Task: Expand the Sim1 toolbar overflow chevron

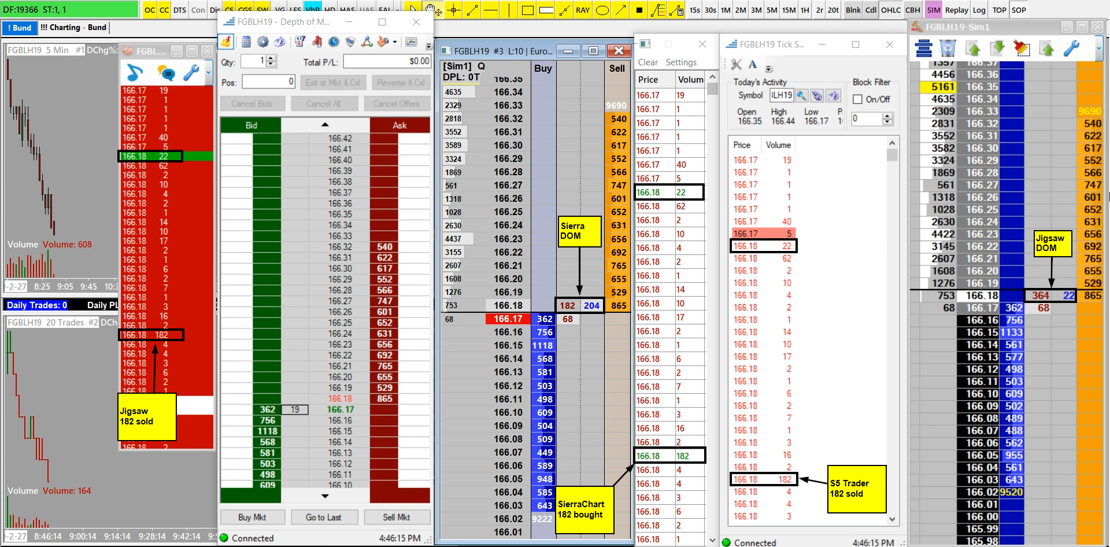Action: (1098, 49)
